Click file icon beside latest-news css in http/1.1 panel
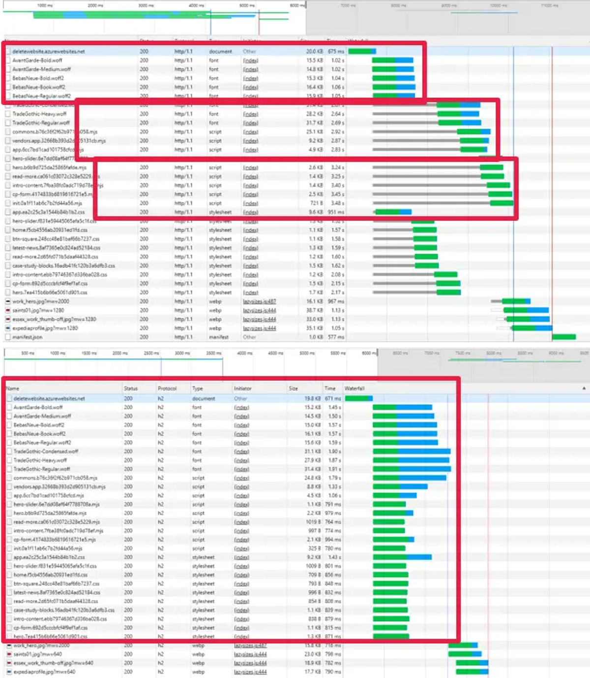Screen dimensions: 590x678 click(8, 248)
